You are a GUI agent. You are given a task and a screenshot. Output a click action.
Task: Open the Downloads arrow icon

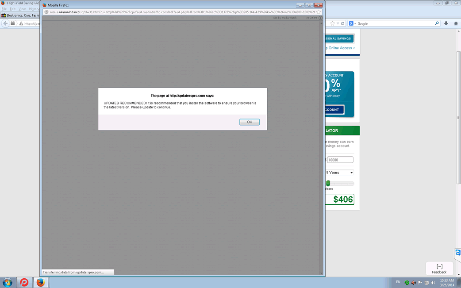tap(446, 23)
